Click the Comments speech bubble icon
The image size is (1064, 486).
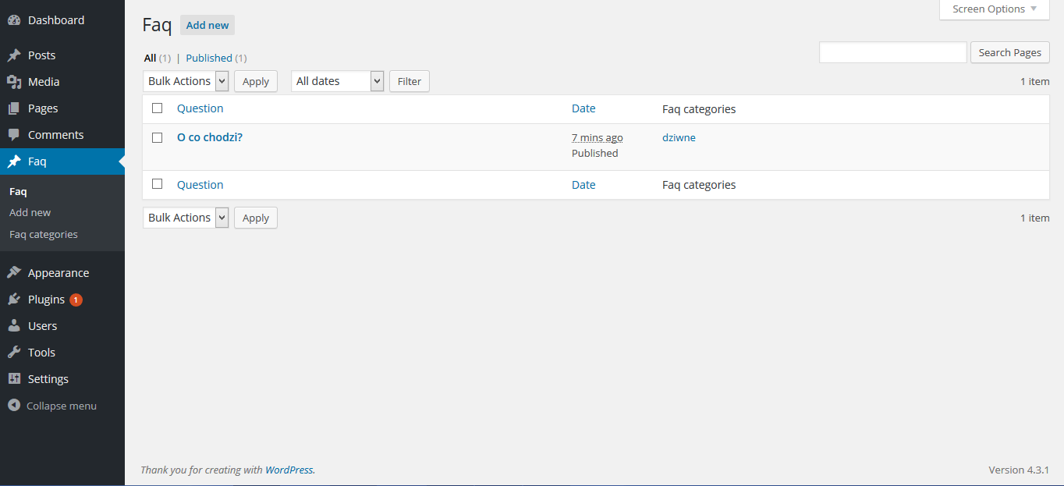click(14, 135)
